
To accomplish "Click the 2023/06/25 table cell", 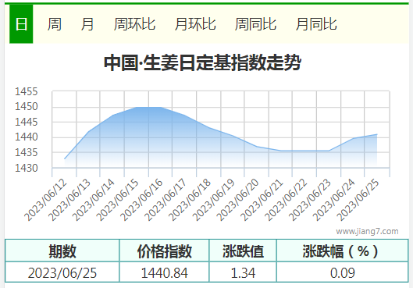I will (62, 273).
